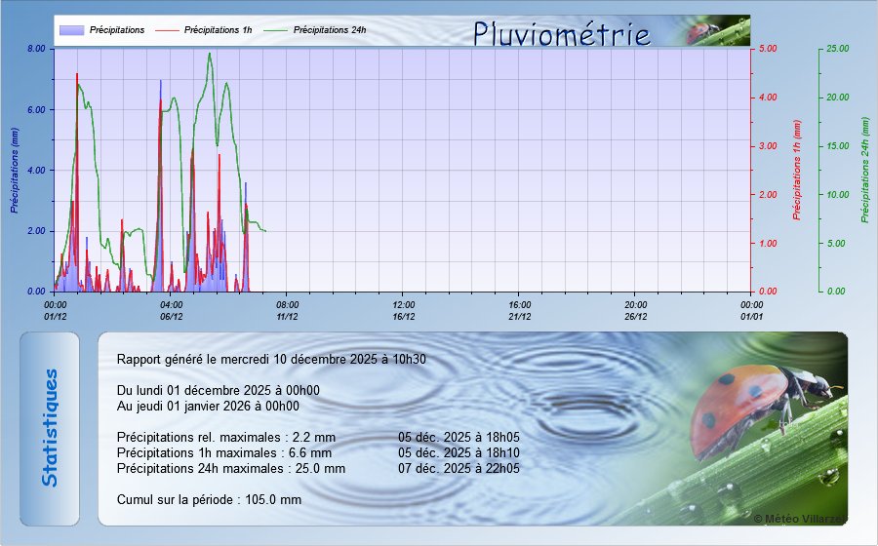The width and height of the screenshot is (878, 546).
Task: Click the red Précipitations 1h (mm) axis title
Action: [797, 171]
